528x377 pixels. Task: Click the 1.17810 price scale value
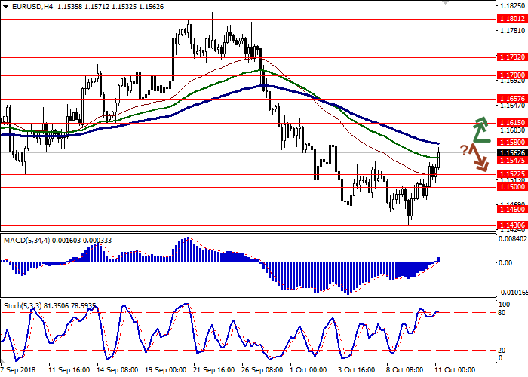(512, 31)
